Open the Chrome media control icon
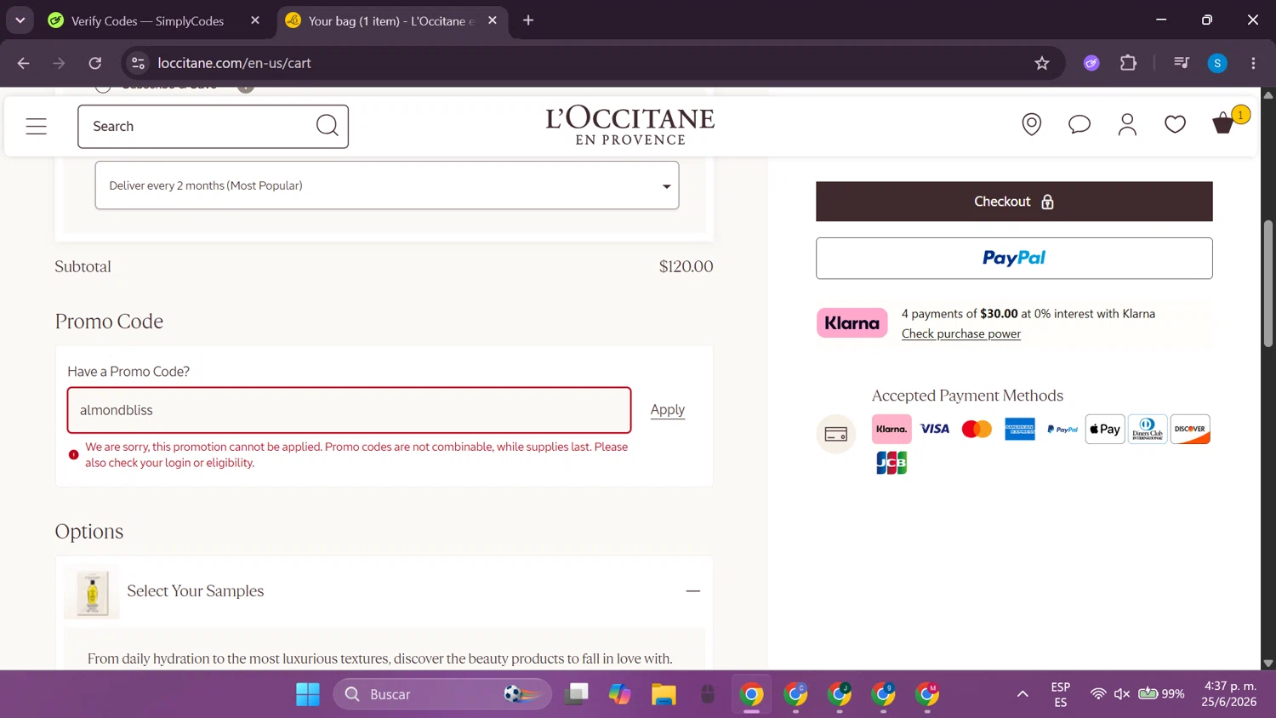 pyautogui.click(x=1181, y=63)
